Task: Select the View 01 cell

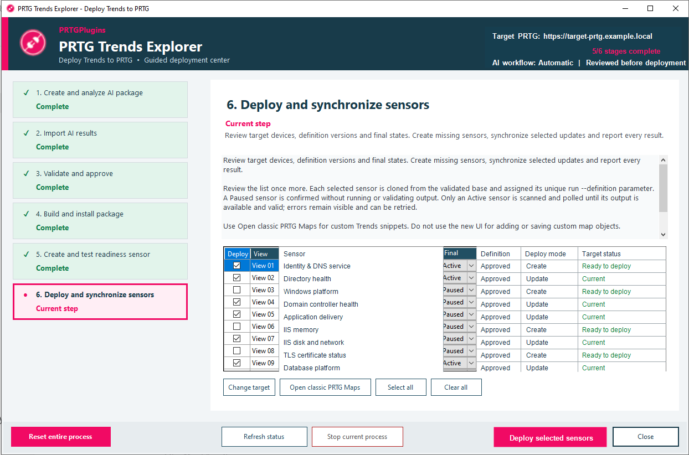Action: [264, 266]
